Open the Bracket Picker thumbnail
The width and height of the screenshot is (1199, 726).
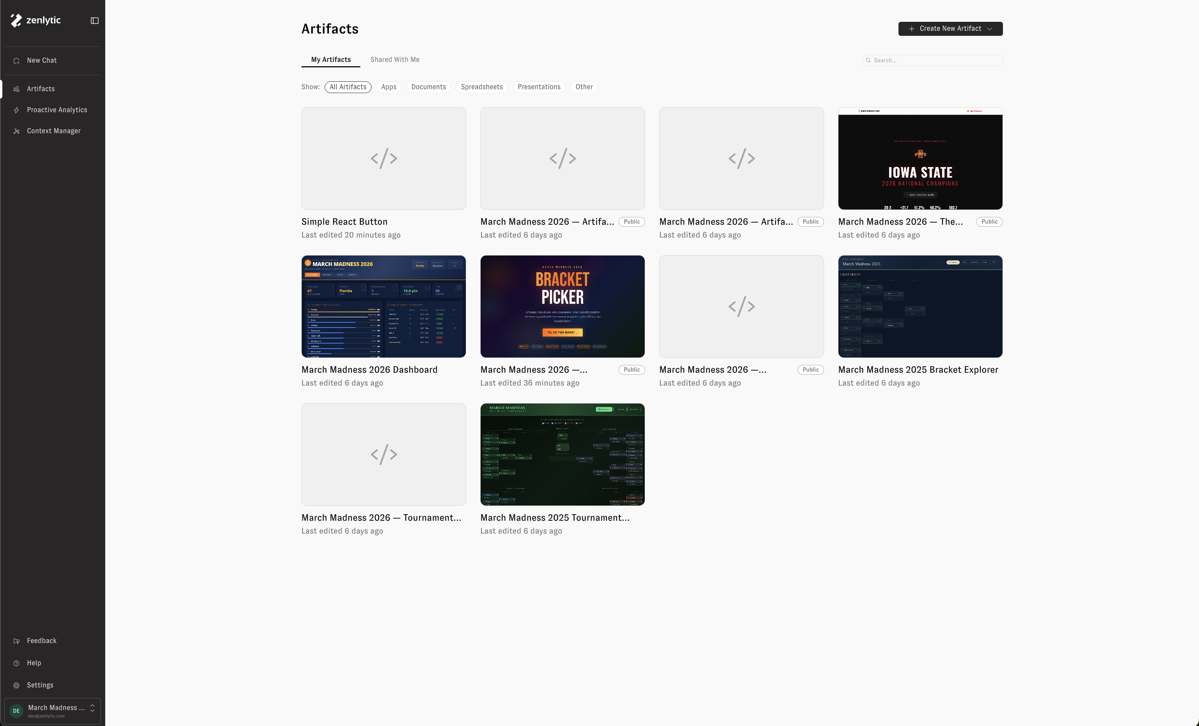tap(562, 307)
